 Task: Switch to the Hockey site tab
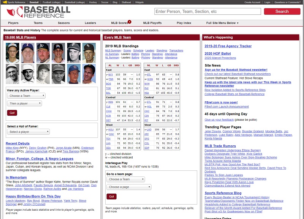coord(93,2)
